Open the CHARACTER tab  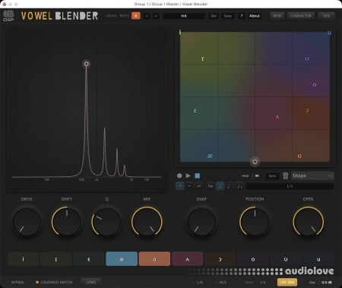[301, 16]
